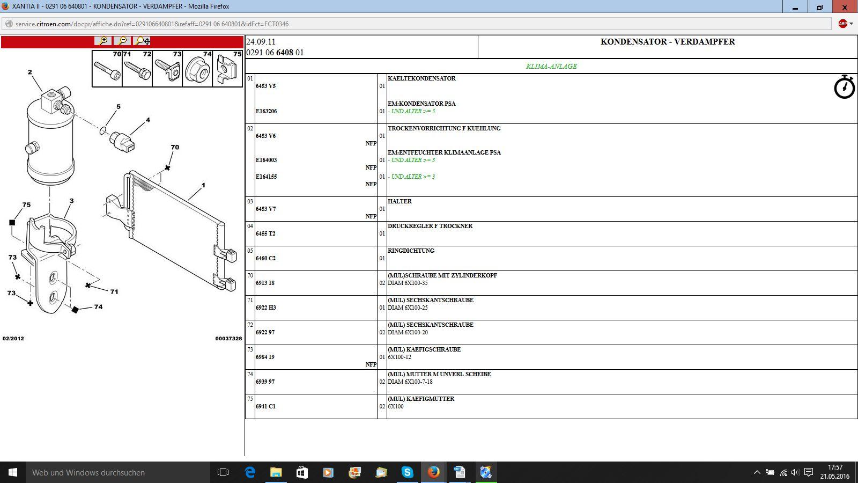Screen dimensions: 858x483
Task: Click callout number 74 at the bracket bottom
Action: 98,307
